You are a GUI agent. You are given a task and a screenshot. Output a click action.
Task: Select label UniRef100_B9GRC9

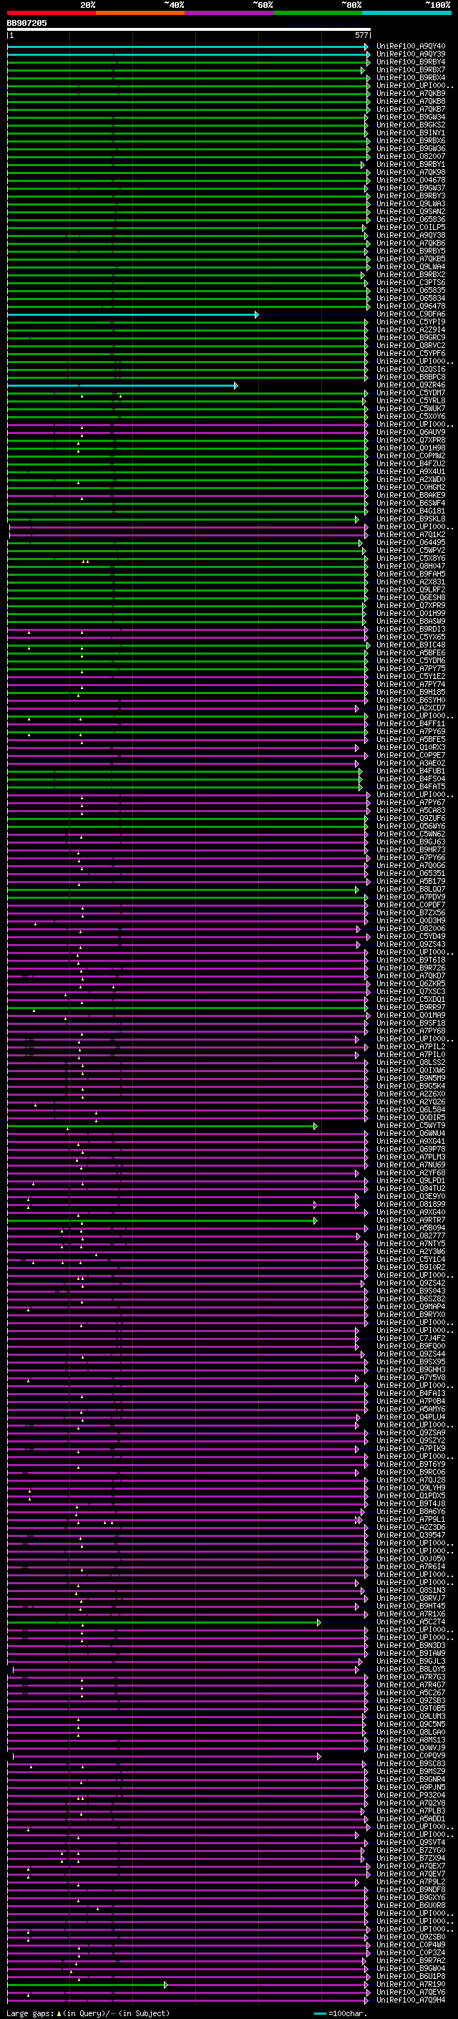click(x=411, y=338)
